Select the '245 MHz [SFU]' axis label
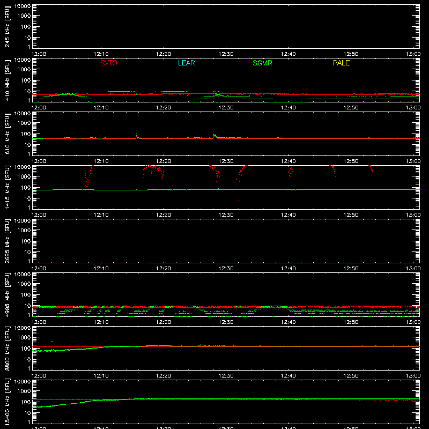The height and width of the screenshot is (429, 429). click(7, 26)
